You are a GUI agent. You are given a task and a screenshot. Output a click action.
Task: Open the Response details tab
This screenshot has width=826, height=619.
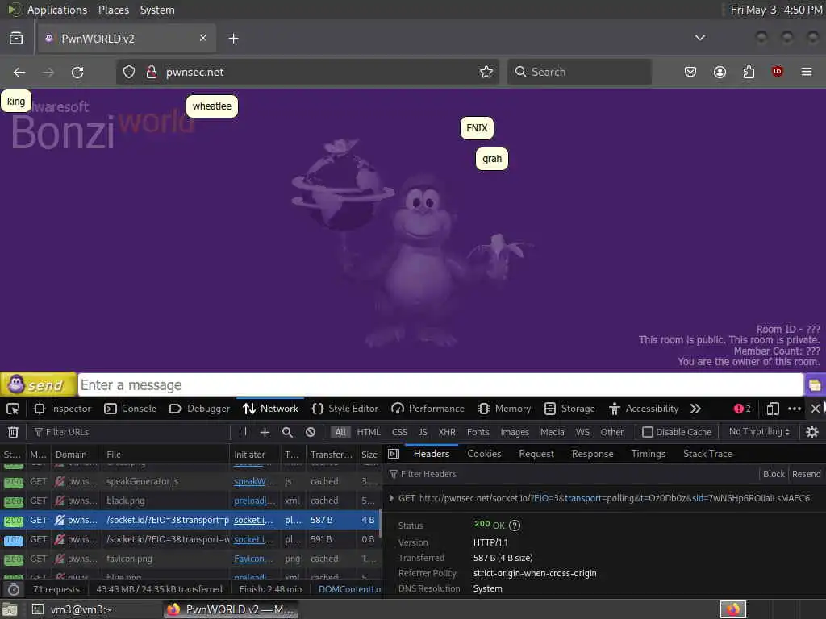[593, 454]
